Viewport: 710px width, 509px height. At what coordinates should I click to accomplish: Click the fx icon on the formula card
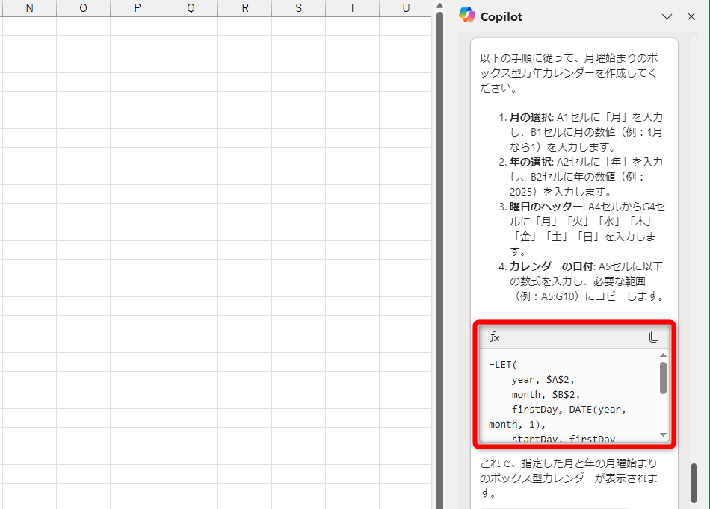pyautogui.click(x=494, y=337)
